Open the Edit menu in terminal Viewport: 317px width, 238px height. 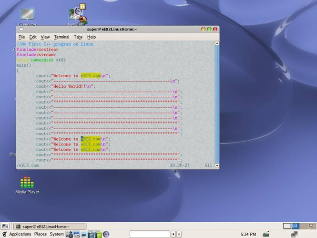[33, 37]
